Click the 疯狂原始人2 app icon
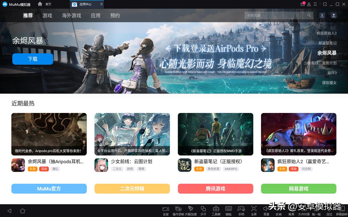This screenshot has width=348, height=217. (x=268, y=165)
